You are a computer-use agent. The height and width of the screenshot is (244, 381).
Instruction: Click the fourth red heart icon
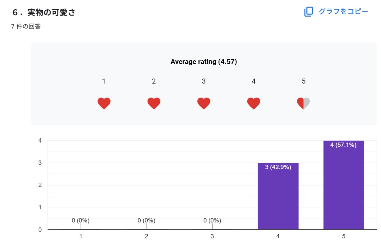254,103
